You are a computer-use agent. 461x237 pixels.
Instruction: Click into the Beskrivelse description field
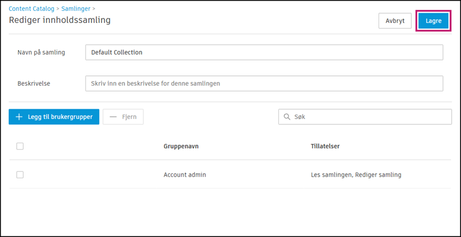click(x=263, y=83)
